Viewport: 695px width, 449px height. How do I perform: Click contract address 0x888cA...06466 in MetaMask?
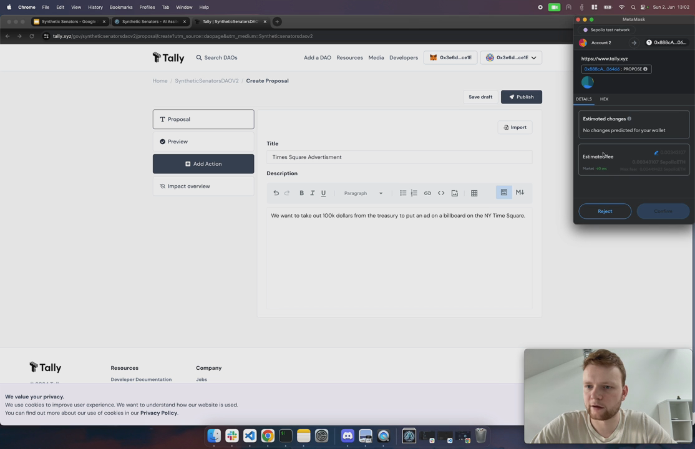(601, 69)
